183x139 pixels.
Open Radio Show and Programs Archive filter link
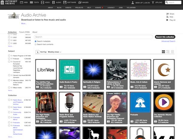(x=18, y=102)
